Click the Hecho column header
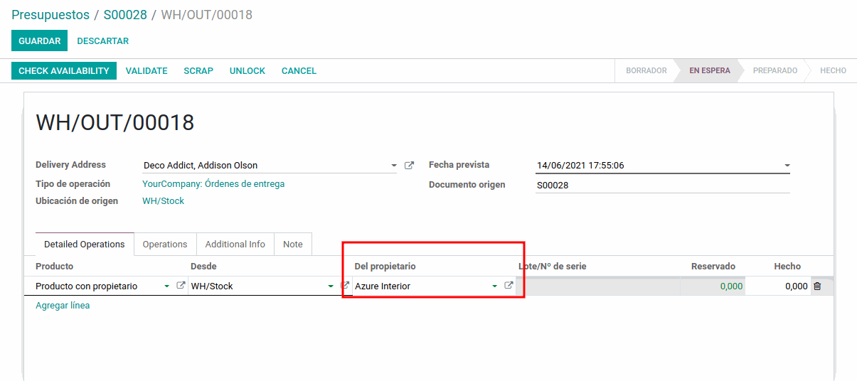This screenshot has height=381, width=857. pos(787,266)
